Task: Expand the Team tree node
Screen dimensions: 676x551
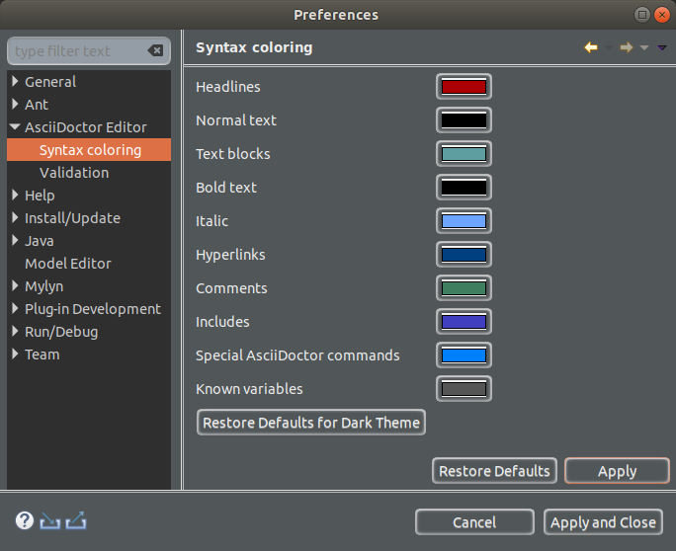Action: [x=15, y=354]
